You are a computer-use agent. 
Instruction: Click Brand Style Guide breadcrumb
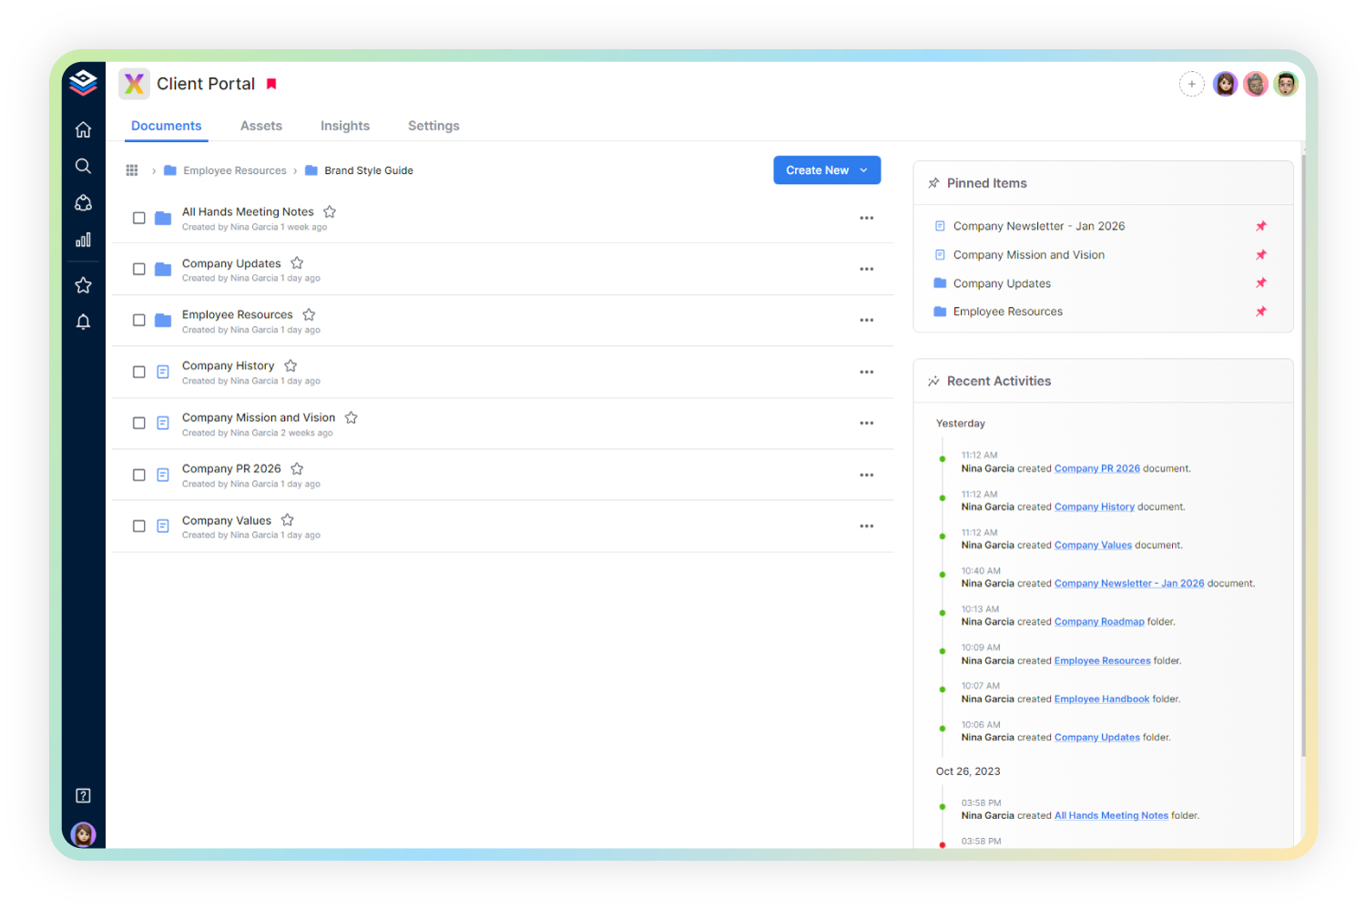coord(369,170)
